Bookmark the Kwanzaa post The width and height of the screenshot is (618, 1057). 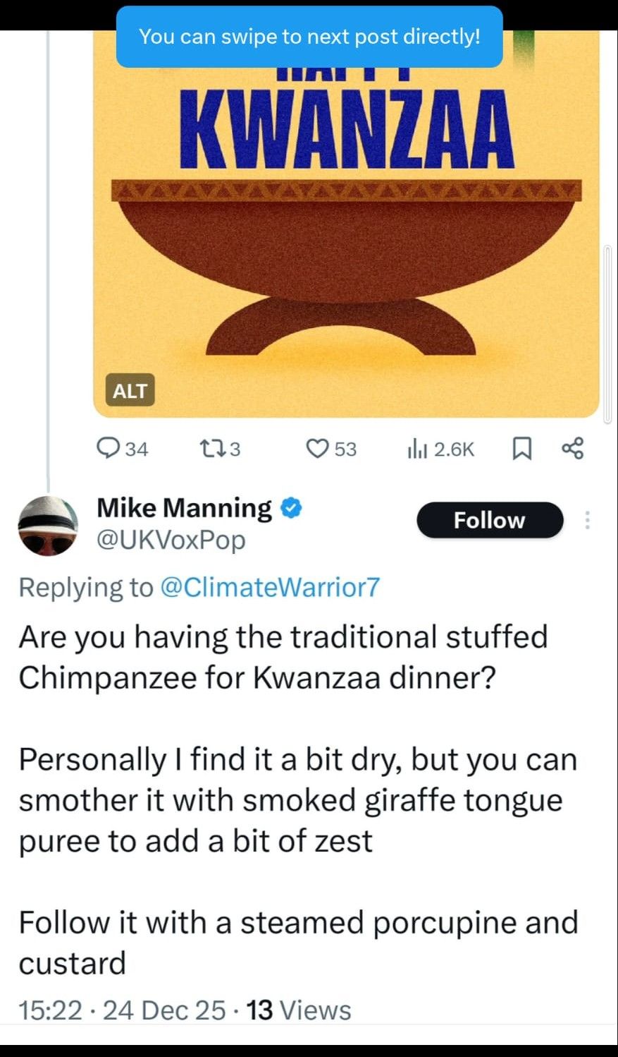click(521, 449)
